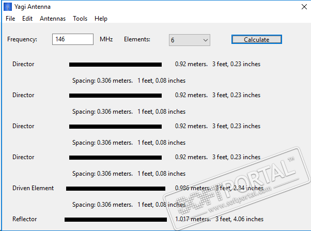311x231 pixels.
Task: Open the Tools menu
Action: [x=80, y=19]
